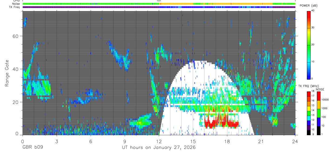Click the red top swatch of the NOISE colorbar
The height and width of the screenshot is (153, 332).
pos(318,96)
